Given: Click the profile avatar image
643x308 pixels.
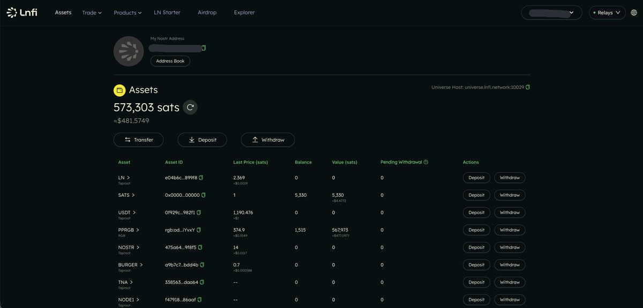Looking at the screenshot, I should click(129, 51).
